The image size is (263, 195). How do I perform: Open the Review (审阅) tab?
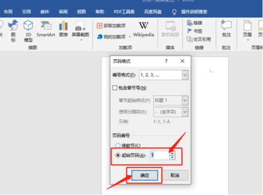pos(63,12)
